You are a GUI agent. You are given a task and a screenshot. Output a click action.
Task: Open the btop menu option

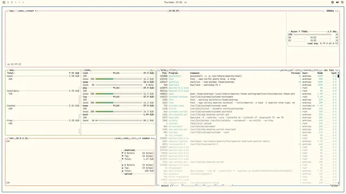[x=21, y=11]
